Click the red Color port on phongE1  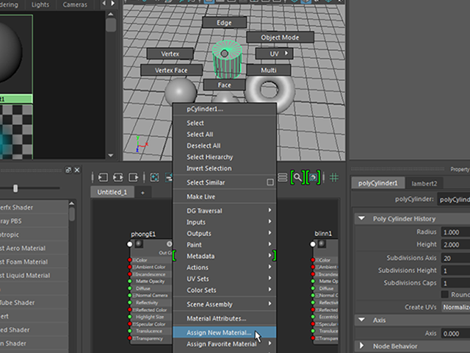[x=129, y=260]
